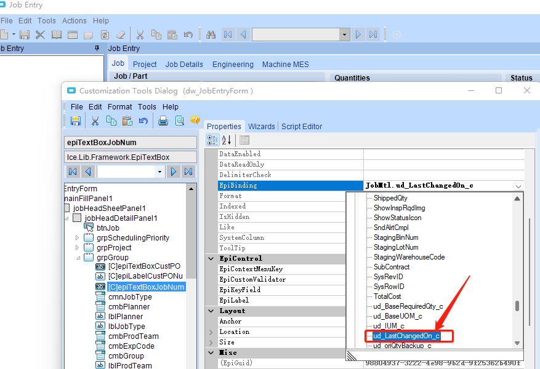Go to first record in Job Entry toolbar
Image resolution: width=540 pixels, height=369 pixels.
coord(228,34)
